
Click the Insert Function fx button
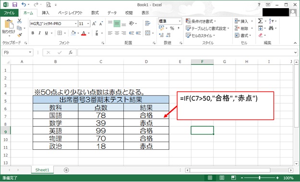[x=71, y=52]
